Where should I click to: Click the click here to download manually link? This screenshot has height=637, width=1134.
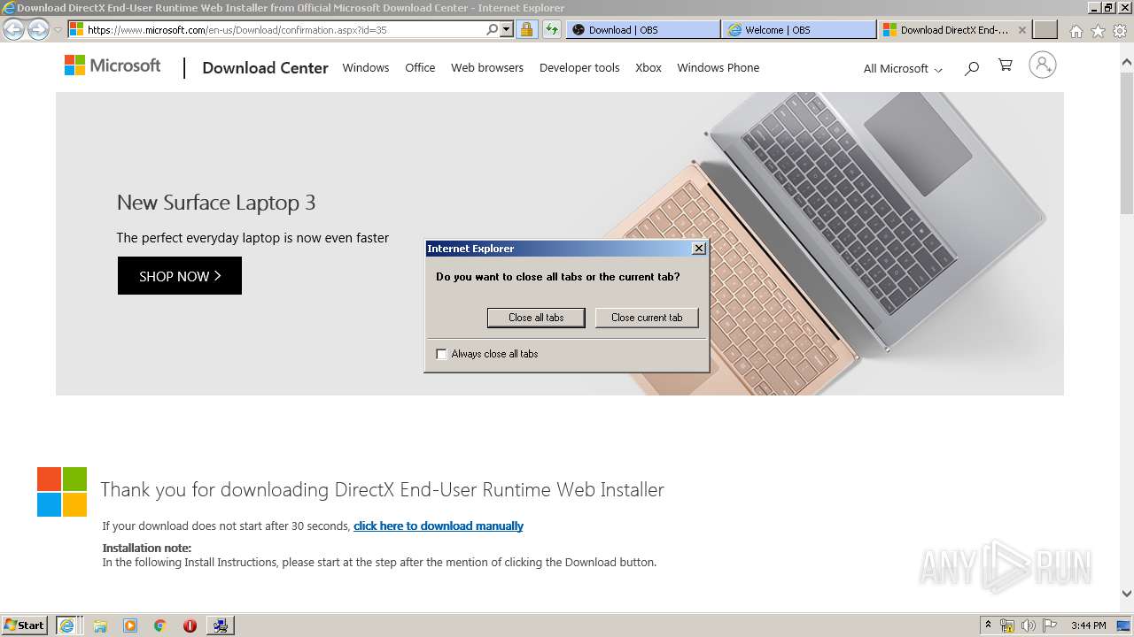439,526
